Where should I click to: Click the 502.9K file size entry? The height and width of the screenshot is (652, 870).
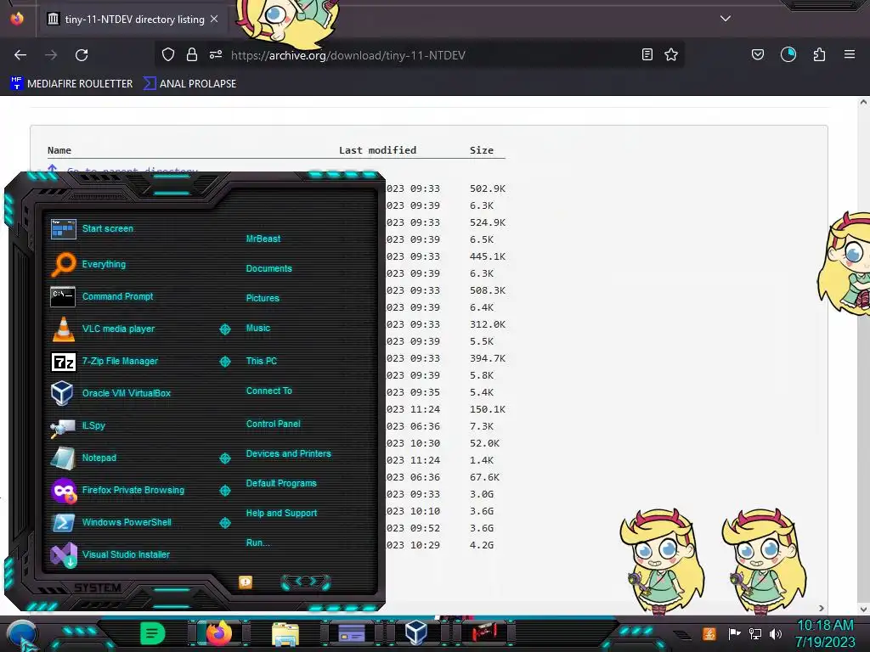[x=488, y=188]
